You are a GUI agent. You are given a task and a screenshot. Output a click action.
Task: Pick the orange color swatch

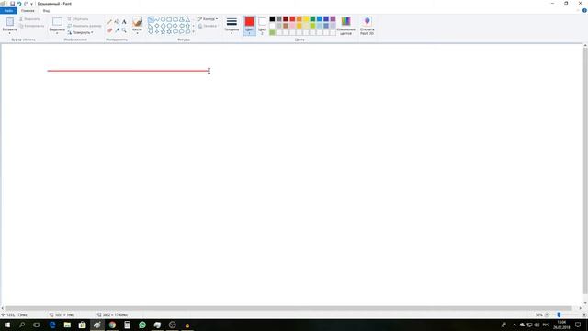click(300, 19)
